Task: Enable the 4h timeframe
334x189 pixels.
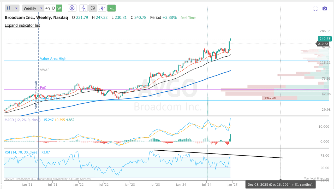Action: coord(47,8)
